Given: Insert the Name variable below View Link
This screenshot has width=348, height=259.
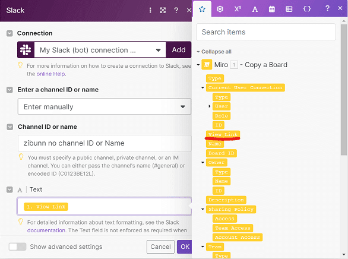Looking at the screenshot, I should coord(215,144).
